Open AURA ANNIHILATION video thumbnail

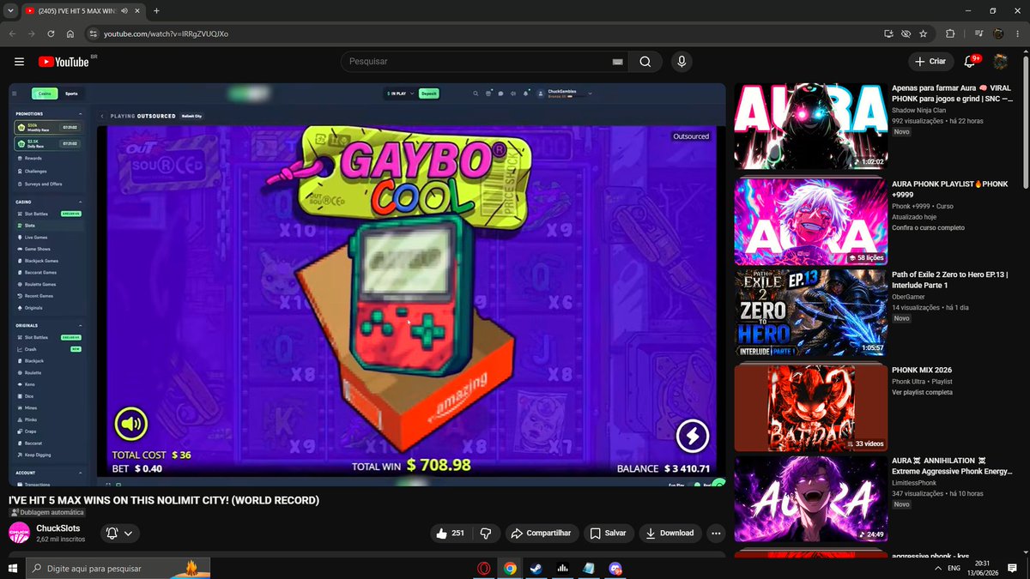(x=810, y=499)
